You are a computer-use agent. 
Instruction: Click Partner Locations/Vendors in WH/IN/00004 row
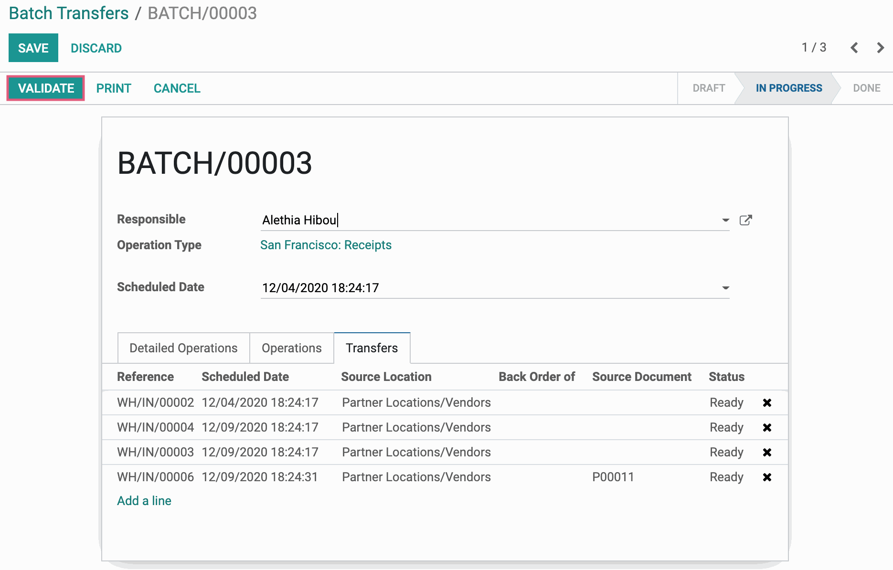pos(416,427)
